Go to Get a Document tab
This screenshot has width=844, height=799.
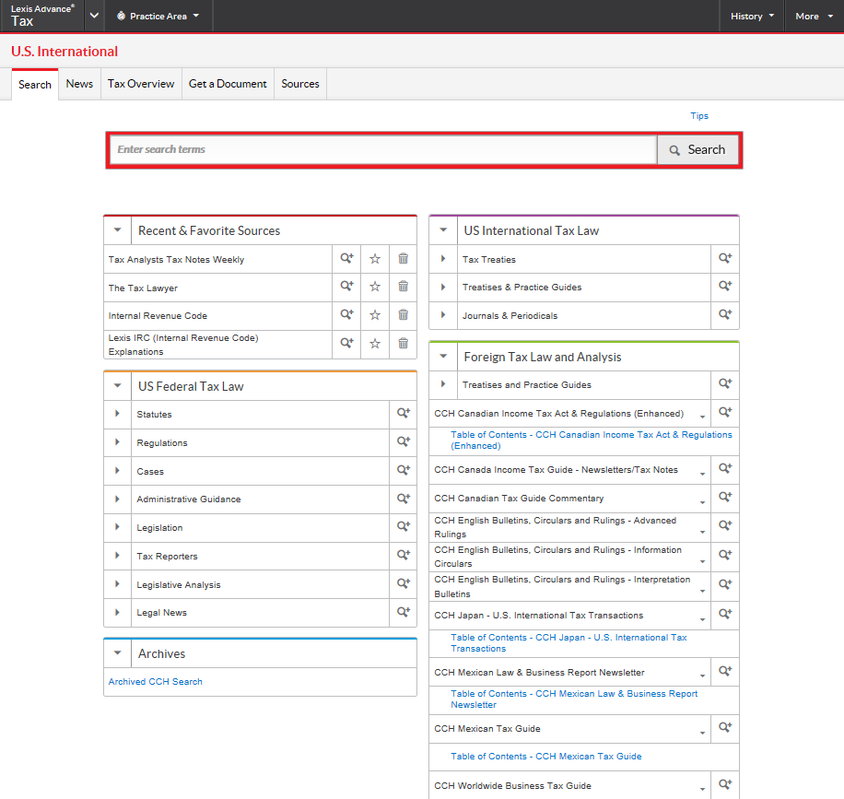pos(228,84)
